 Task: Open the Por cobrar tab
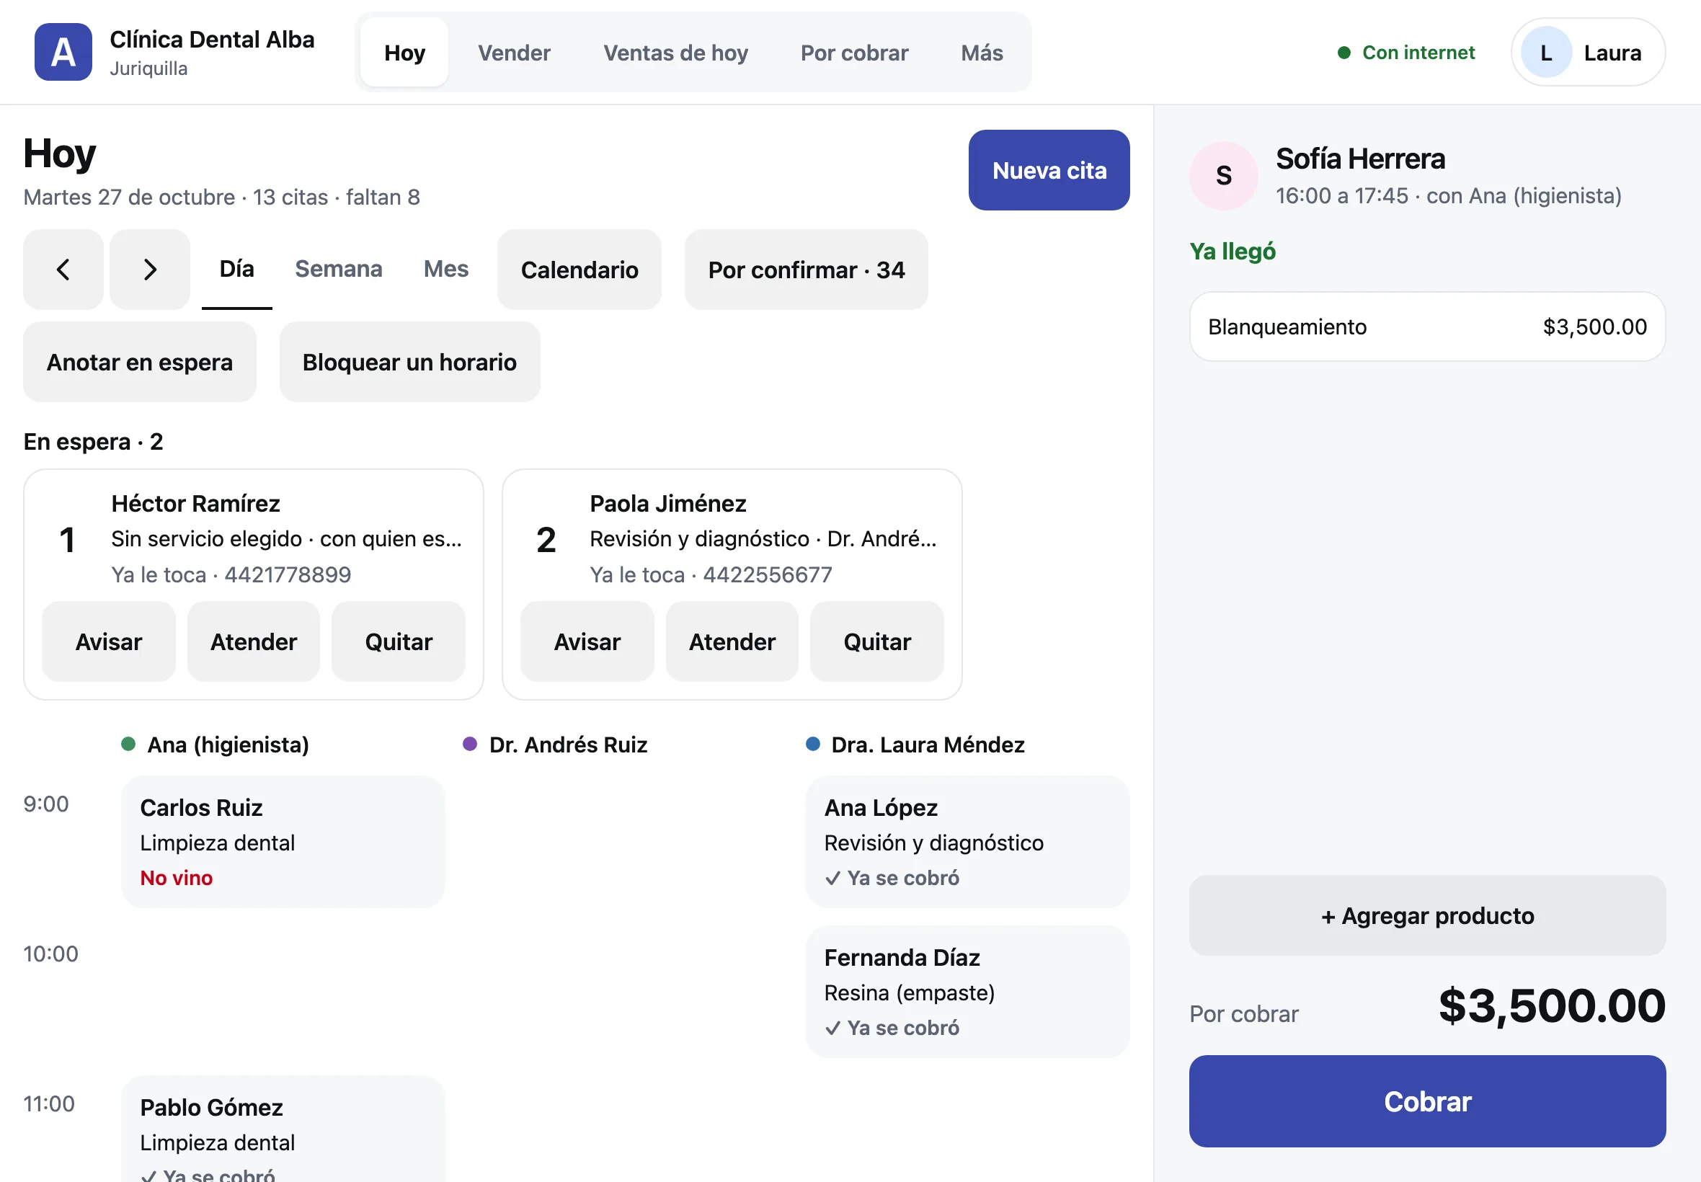854,53
